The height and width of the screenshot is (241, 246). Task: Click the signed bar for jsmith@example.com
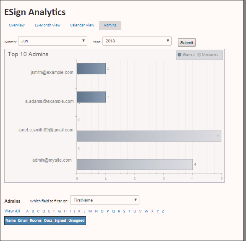[x=92, y=69]
